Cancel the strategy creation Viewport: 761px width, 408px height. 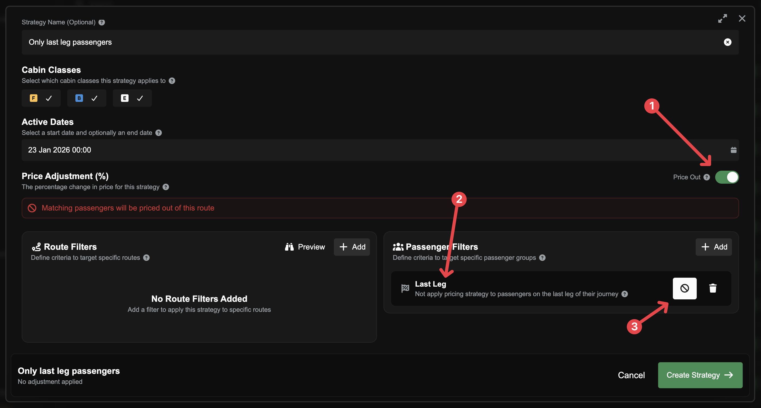coord(631,375)
